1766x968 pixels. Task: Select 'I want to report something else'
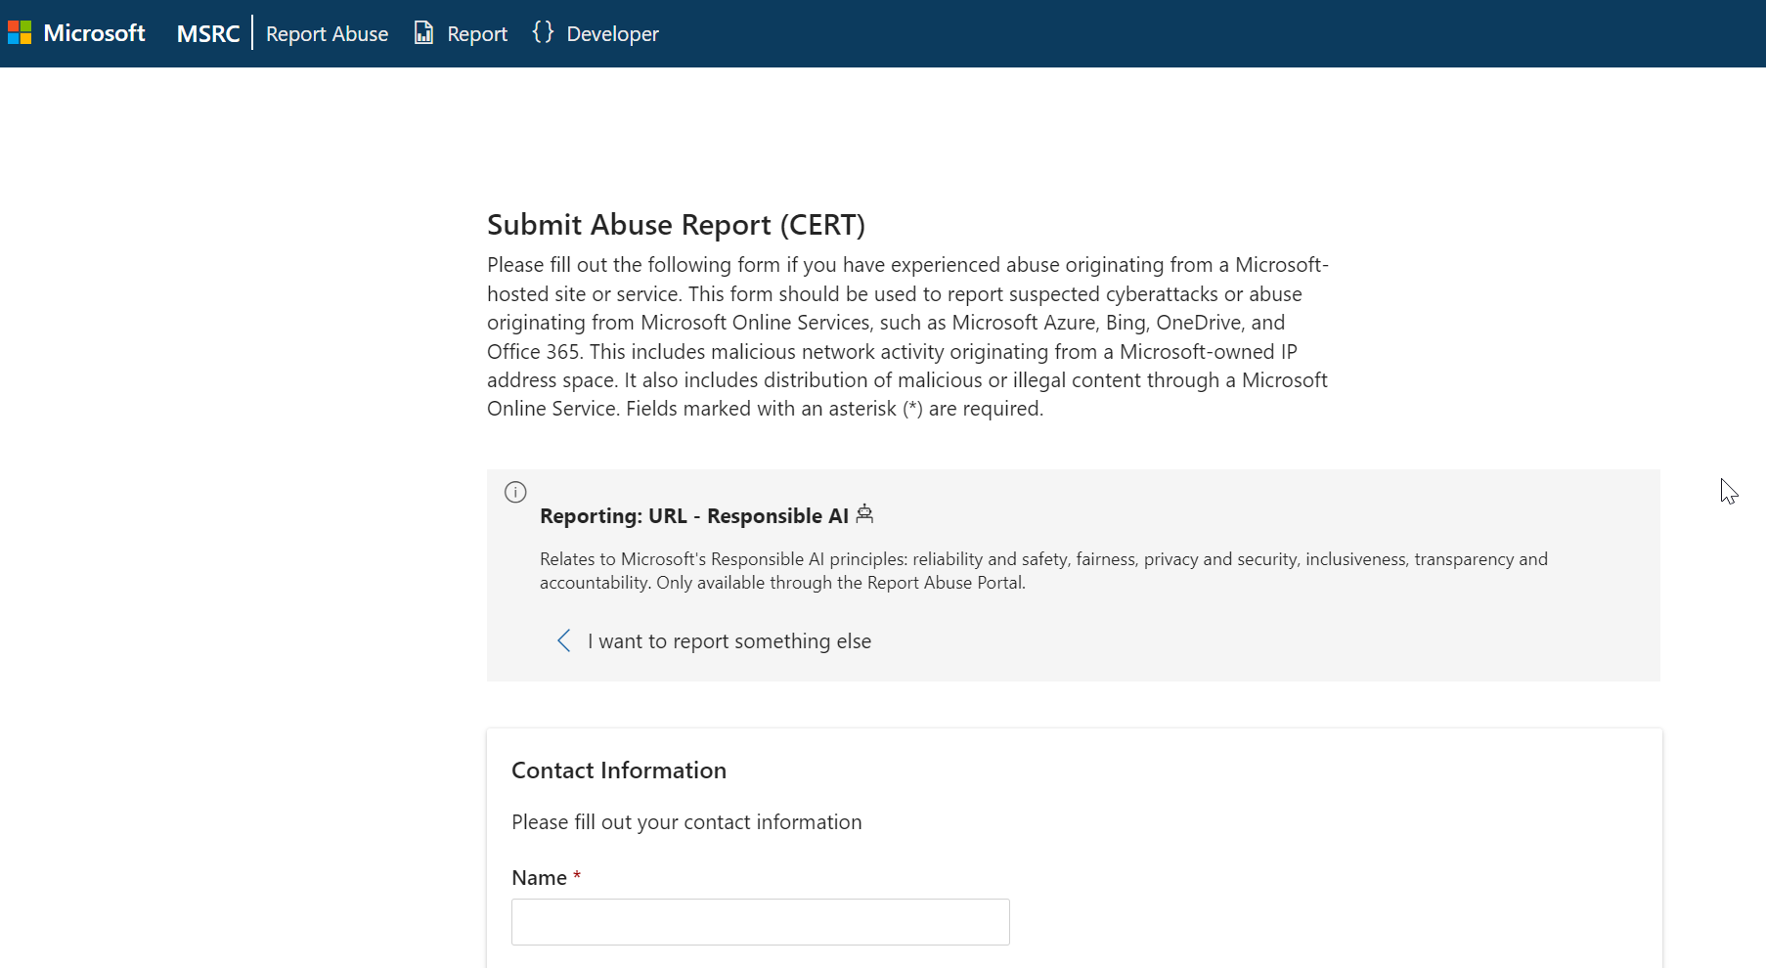728,641
